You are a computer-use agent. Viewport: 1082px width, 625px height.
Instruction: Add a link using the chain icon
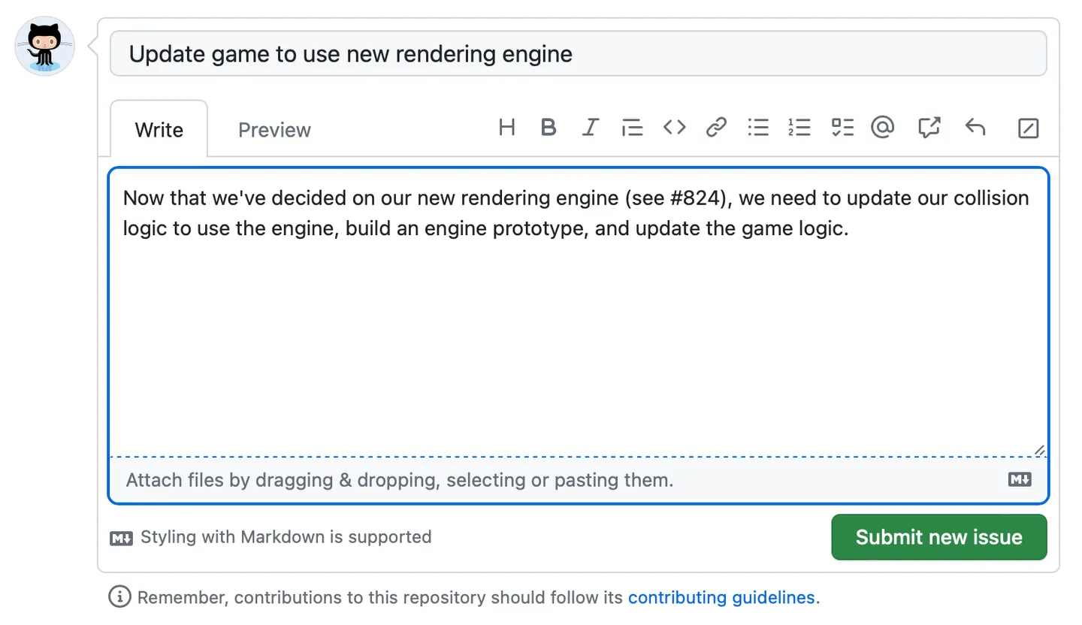click(716, 128)
